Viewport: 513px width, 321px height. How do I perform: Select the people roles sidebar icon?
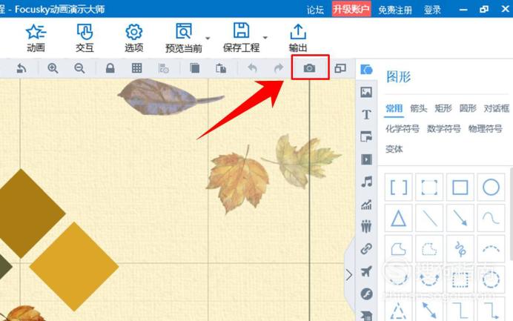[366, 226]
